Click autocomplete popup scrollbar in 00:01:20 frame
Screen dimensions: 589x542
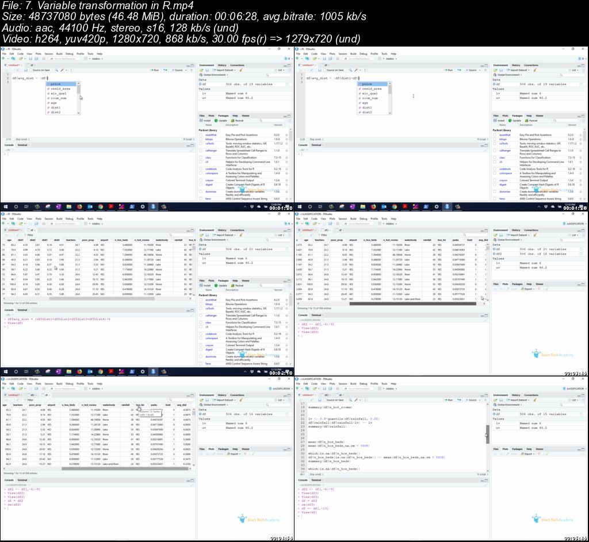click(x=78, y=90)
